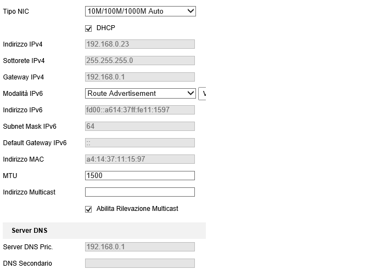The width and height of the screenshot is (370, 275).
Task: Uncheck Abilita Rilevazione Multicast checkbox
Action: pyautogui.click(x=88, y=209)
